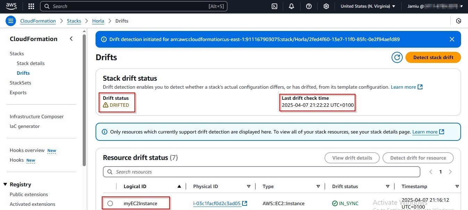Go to CloudFormation breadcrumb link

38,21
